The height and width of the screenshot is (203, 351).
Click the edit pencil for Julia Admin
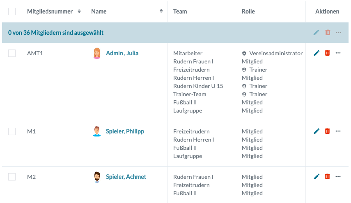pyautogui.click(x=317, y=53)
